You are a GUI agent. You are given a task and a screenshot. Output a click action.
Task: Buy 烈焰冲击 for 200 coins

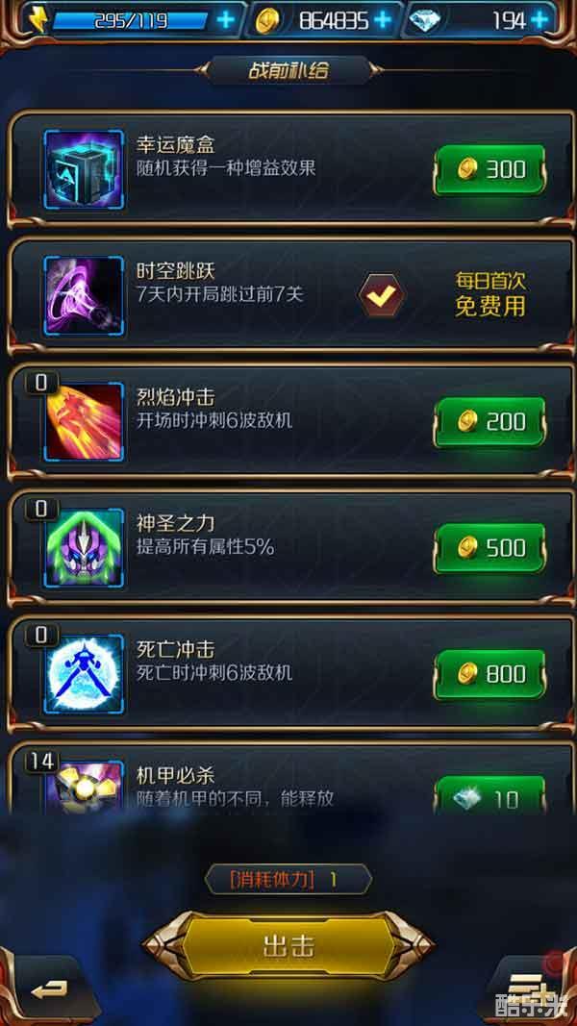[490, 422]
